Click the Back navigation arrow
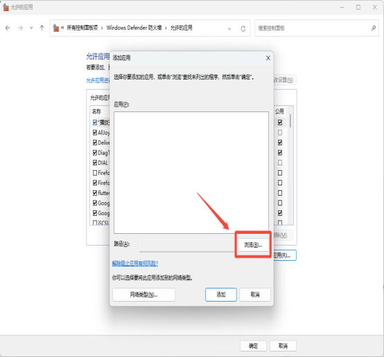This screenshot has height=357, width=384. click(8, 28)
